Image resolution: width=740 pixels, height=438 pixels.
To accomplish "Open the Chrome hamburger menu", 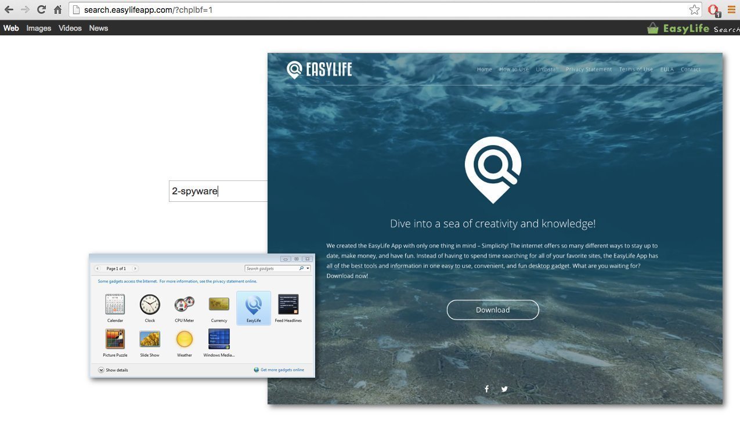I will coord(731,9).
